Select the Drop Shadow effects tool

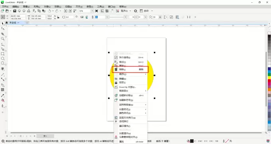[x=3, y=85]
